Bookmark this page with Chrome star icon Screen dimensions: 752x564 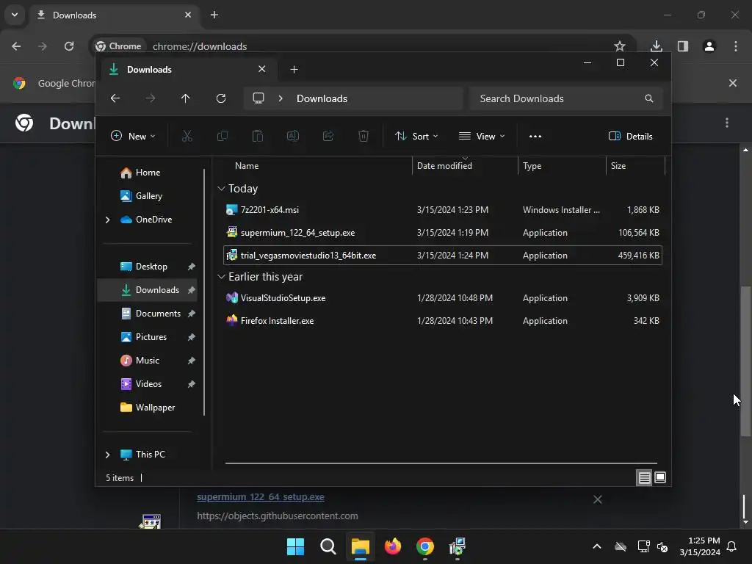pos(620,46)
